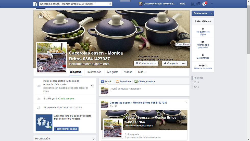The image size is (250, 141).
Task: Click Compartir button on cover
Action: point(171,63)
